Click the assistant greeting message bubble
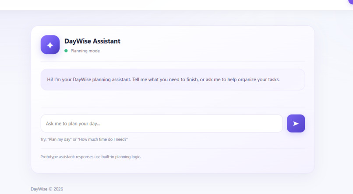353x194 pixels. pyautogui.click(x=173, y=80)
